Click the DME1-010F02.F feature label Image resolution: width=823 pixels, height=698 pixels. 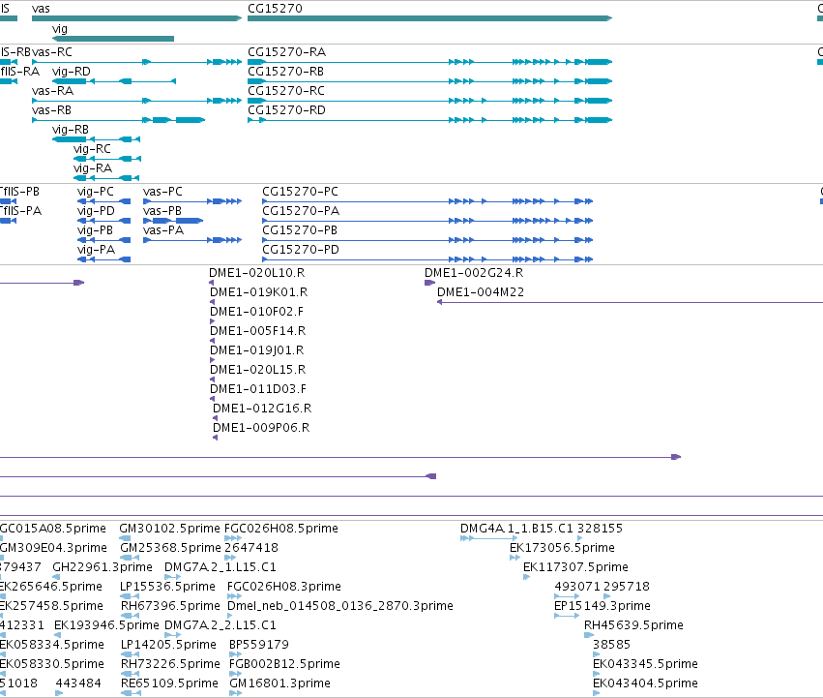coord(256,312)
